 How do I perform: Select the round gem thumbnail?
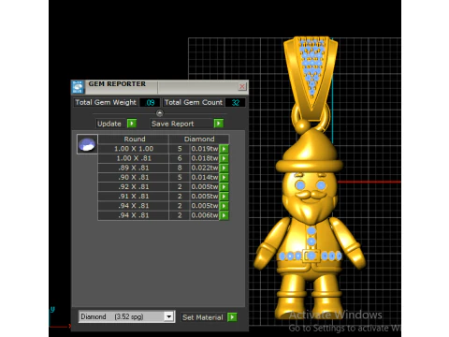pyautogui.click(x=87, y=144)
